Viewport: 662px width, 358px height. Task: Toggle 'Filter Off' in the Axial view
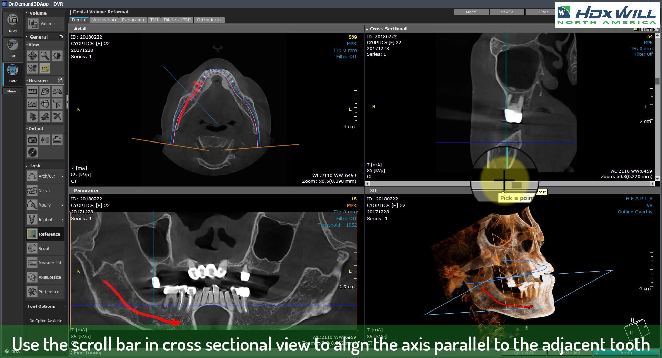pos(346,57)
